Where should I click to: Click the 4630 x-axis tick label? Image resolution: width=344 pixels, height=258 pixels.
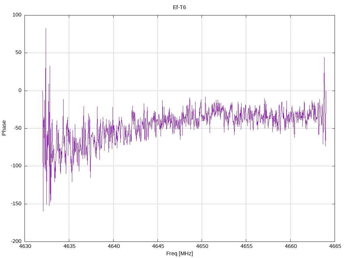[25, 246]
